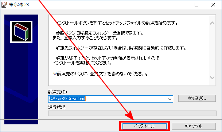Image resolution: width=222 pixels, height=132 pixels.
Task: Minimize the 筆ぐるめ 23 window
Action: [x=180, y=5]
